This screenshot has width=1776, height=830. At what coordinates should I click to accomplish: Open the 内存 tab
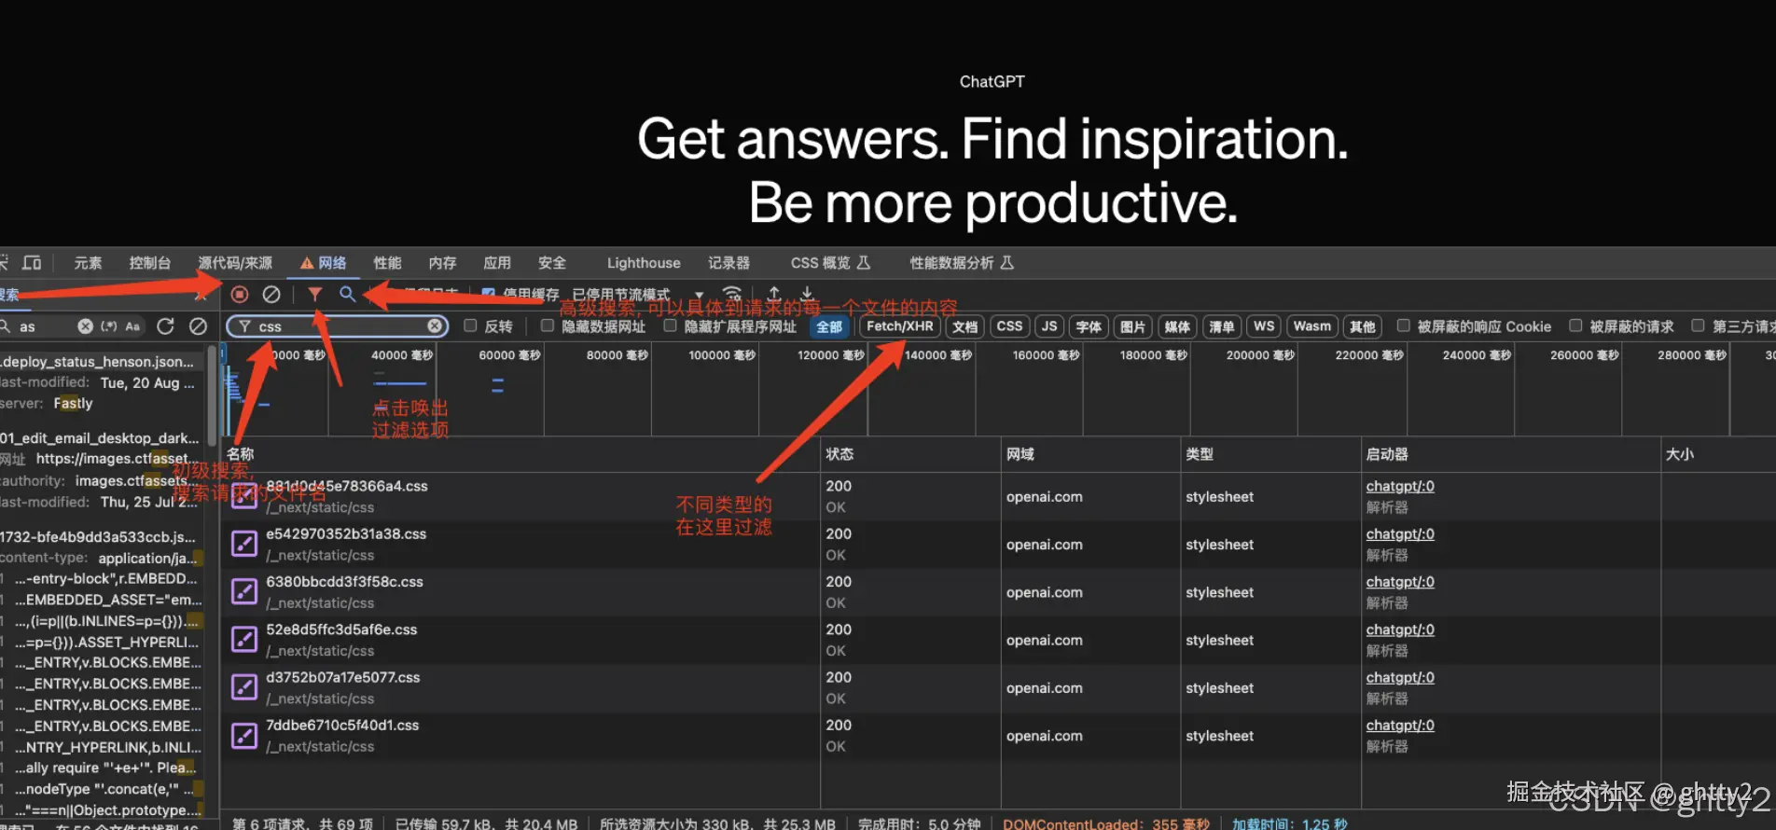tap(442, 263)
